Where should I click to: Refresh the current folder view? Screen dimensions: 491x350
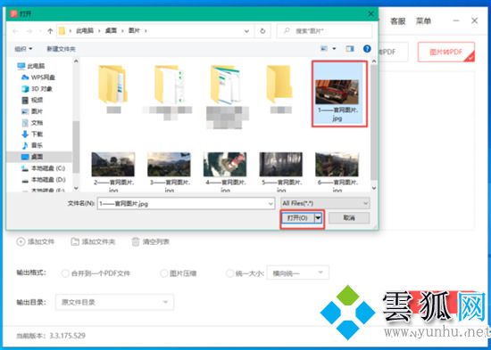[262, 30]
